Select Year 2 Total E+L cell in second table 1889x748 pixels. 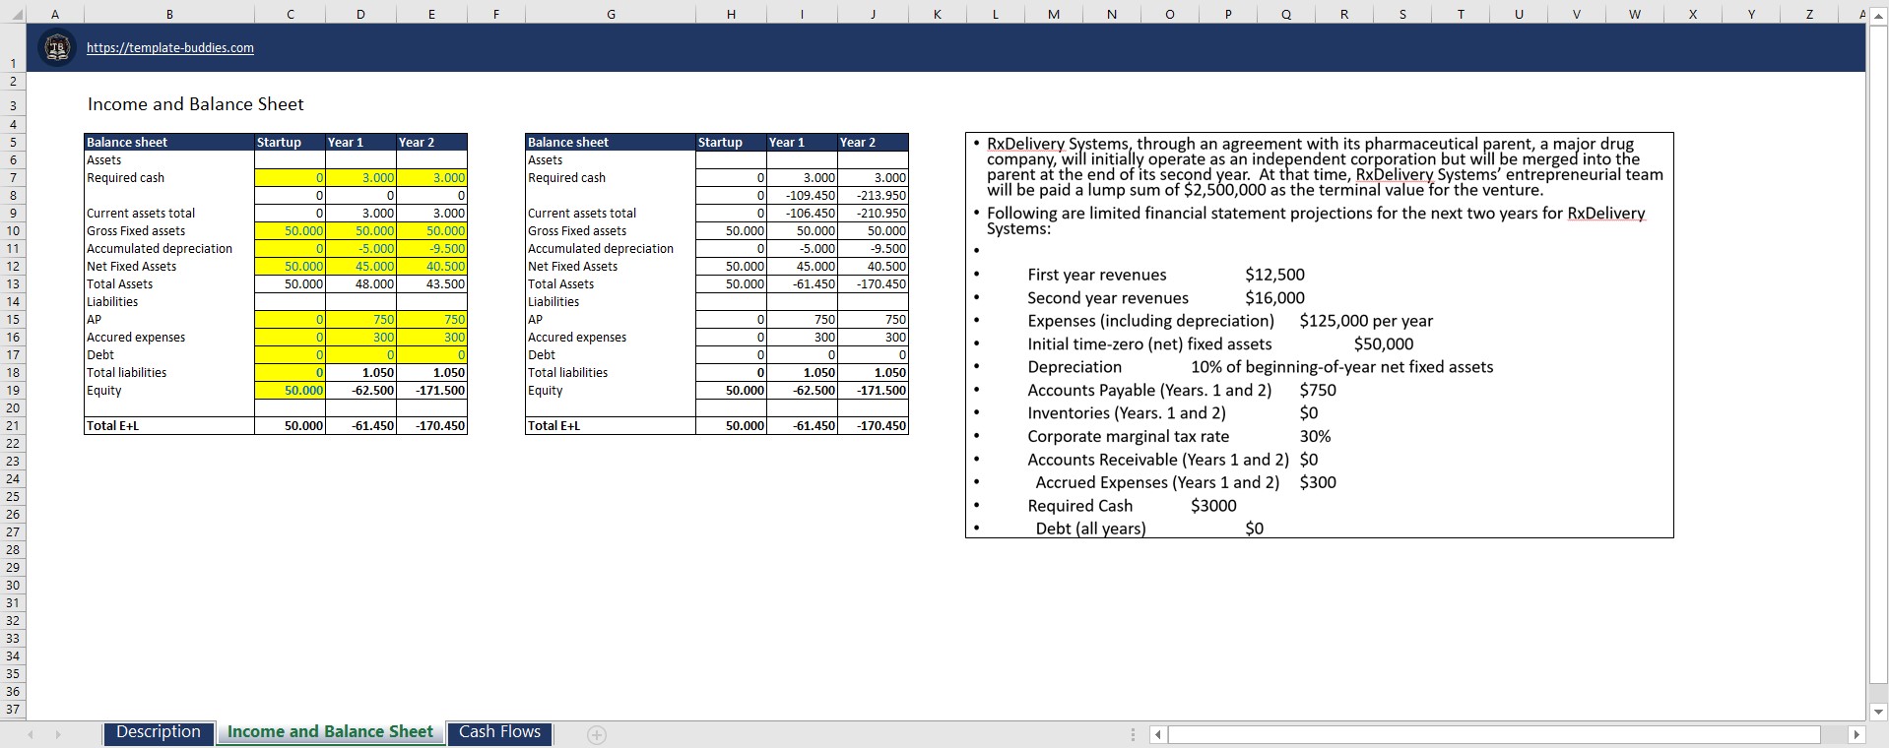tap(873, 426)
